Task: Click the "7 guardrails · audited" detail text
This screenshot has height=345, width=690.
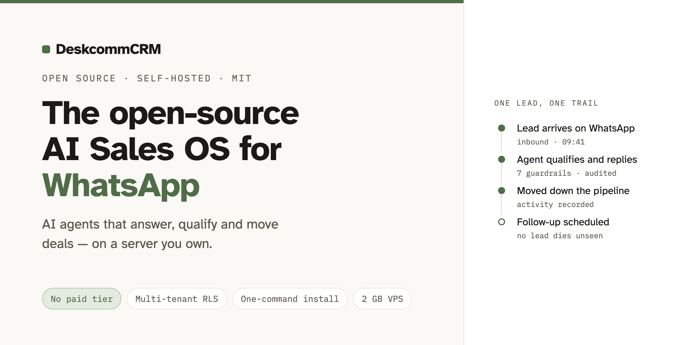Action: pos(567,173)
